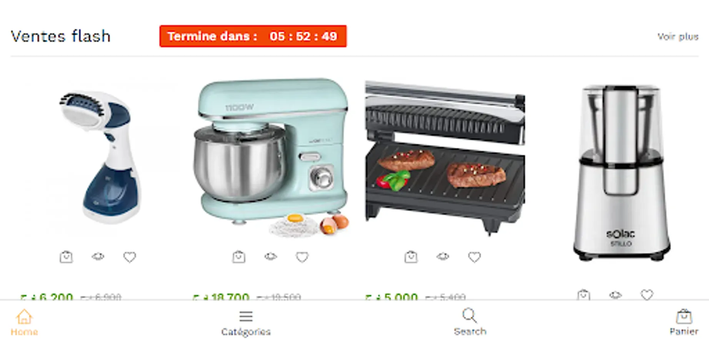Open the grill with steaks product image
The width and height of the screenshot is (709, 346).
coord(445,158)
